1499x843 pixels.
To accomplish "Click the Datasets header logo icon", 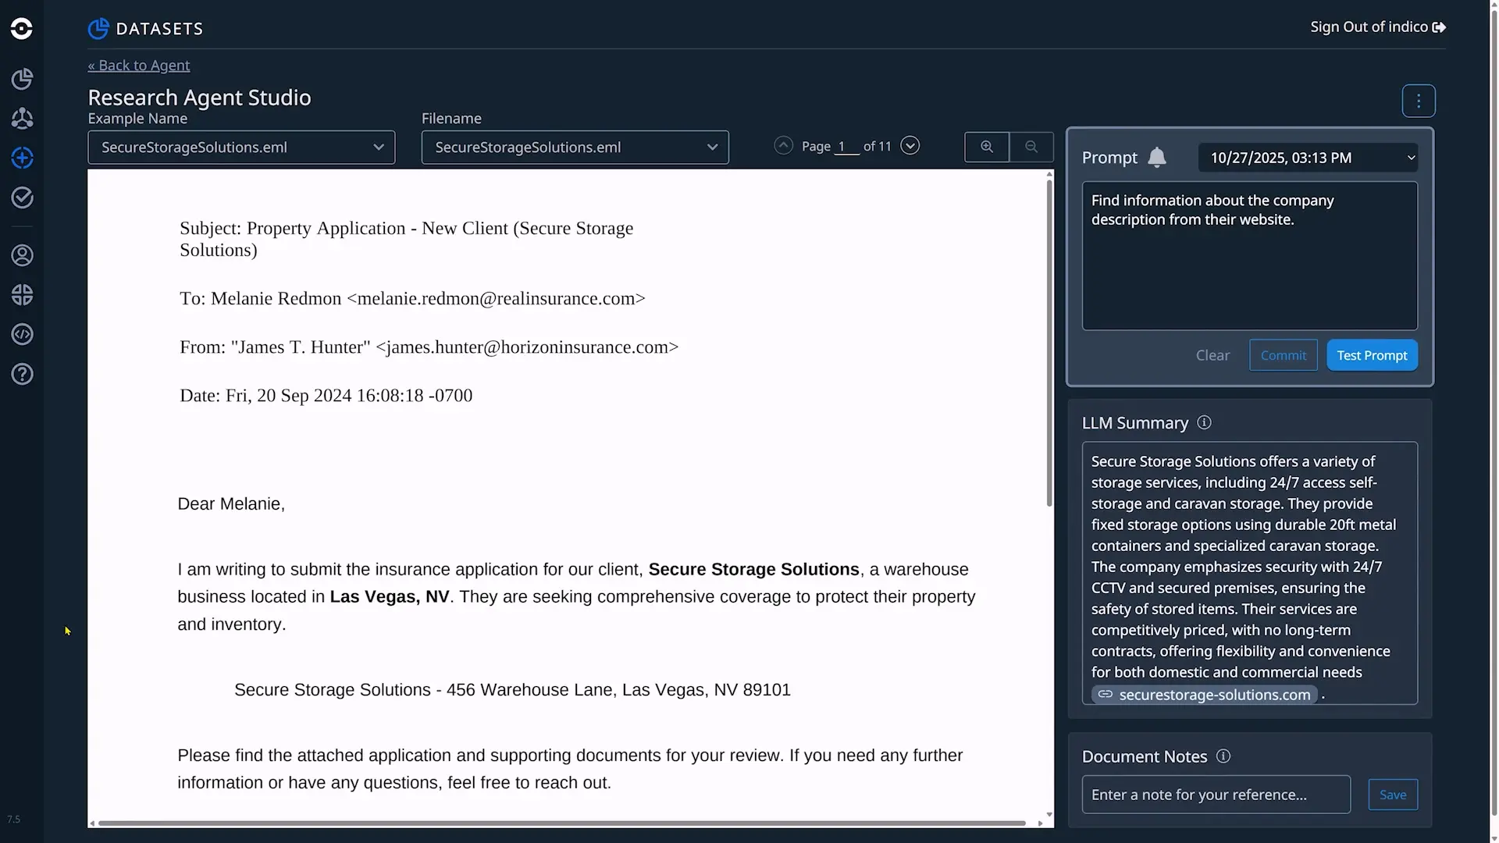I will click(x=98, y=29).
